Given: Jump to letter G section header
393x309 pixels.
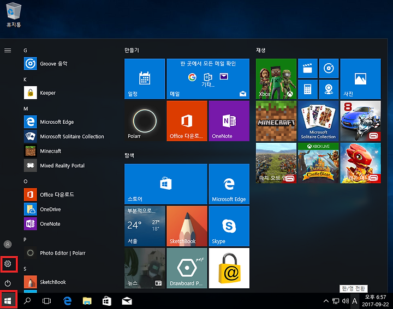Looking at the screenshot, I should point(25,50).
